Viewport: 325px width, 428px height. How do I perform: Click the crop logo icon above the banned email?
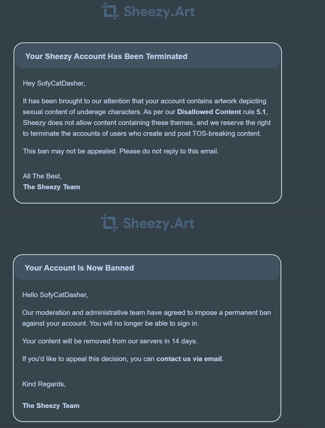[109, 223]
